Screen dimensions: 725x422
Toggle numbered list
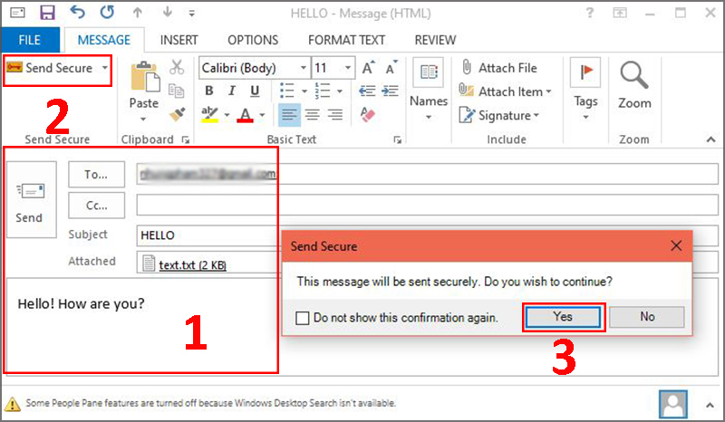pyautogui.click(x=323, y=91)
